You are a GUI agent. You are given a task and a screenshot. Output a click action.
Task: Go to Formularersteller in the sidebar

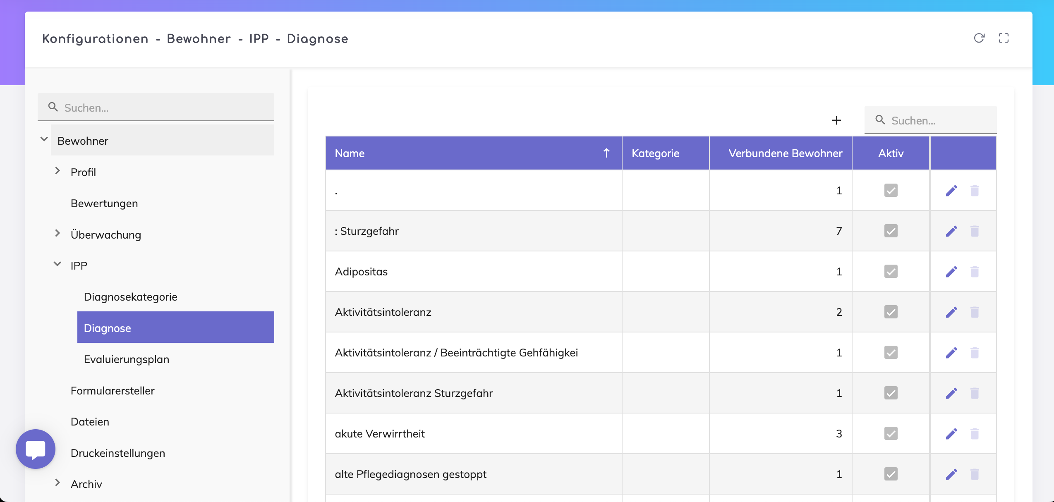point(113,391)
